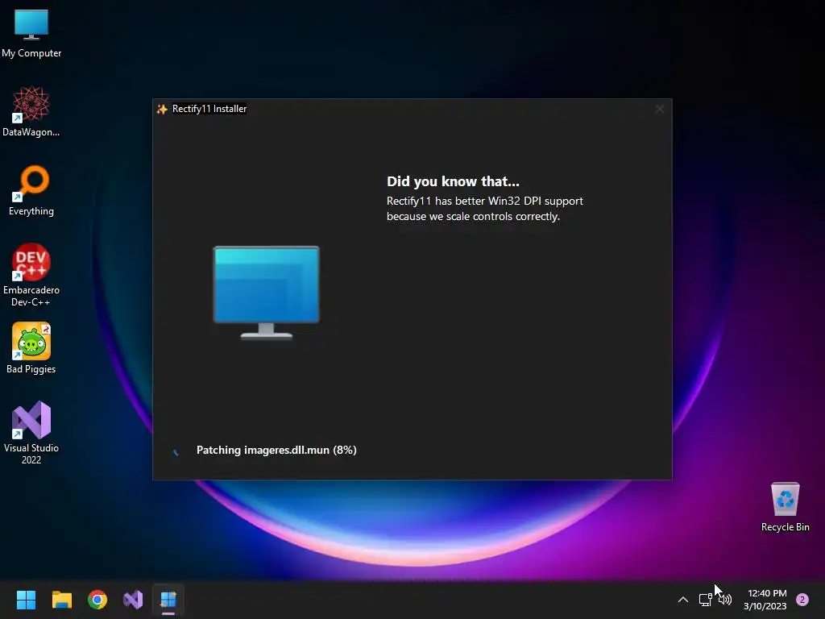
Task: Click the Rectify11 Installer title text
Action: [x=209, y=109]
